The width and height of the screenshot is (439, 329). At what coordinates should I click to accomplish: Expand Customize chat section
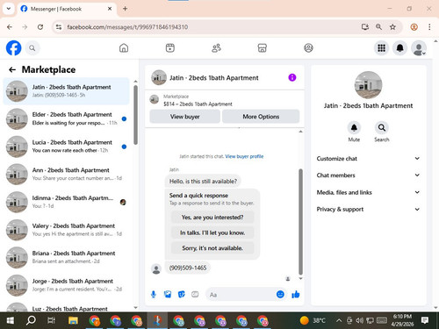tap(368, 159)
